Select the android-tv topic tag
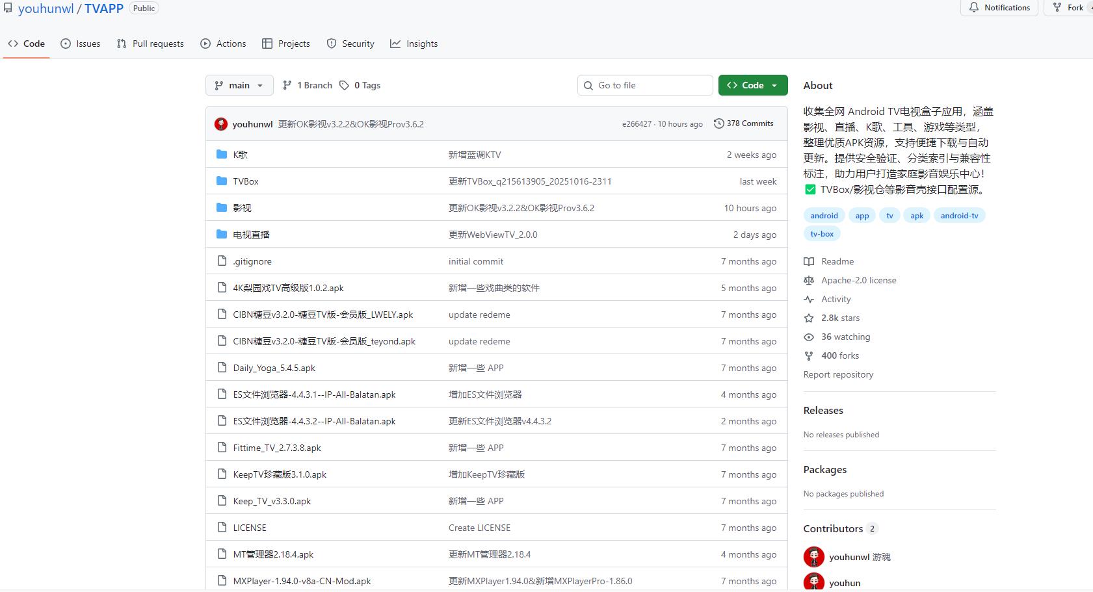This screenshot has width=1093, height=592. point(959,215)
